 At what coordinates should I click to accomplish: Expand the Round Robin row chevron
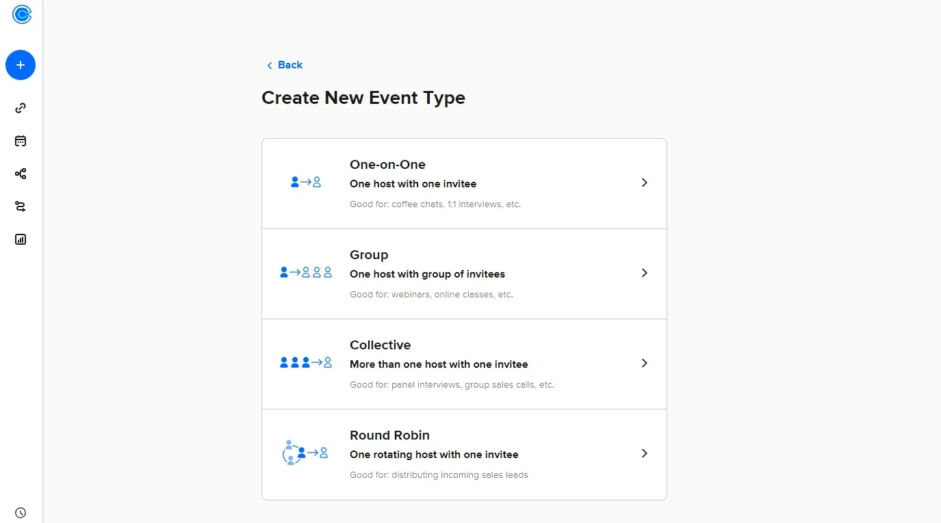(644, 453)
